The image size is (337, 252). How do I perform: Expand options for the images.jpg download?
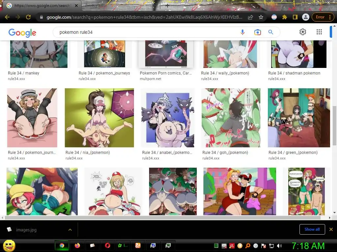point(70,230)
